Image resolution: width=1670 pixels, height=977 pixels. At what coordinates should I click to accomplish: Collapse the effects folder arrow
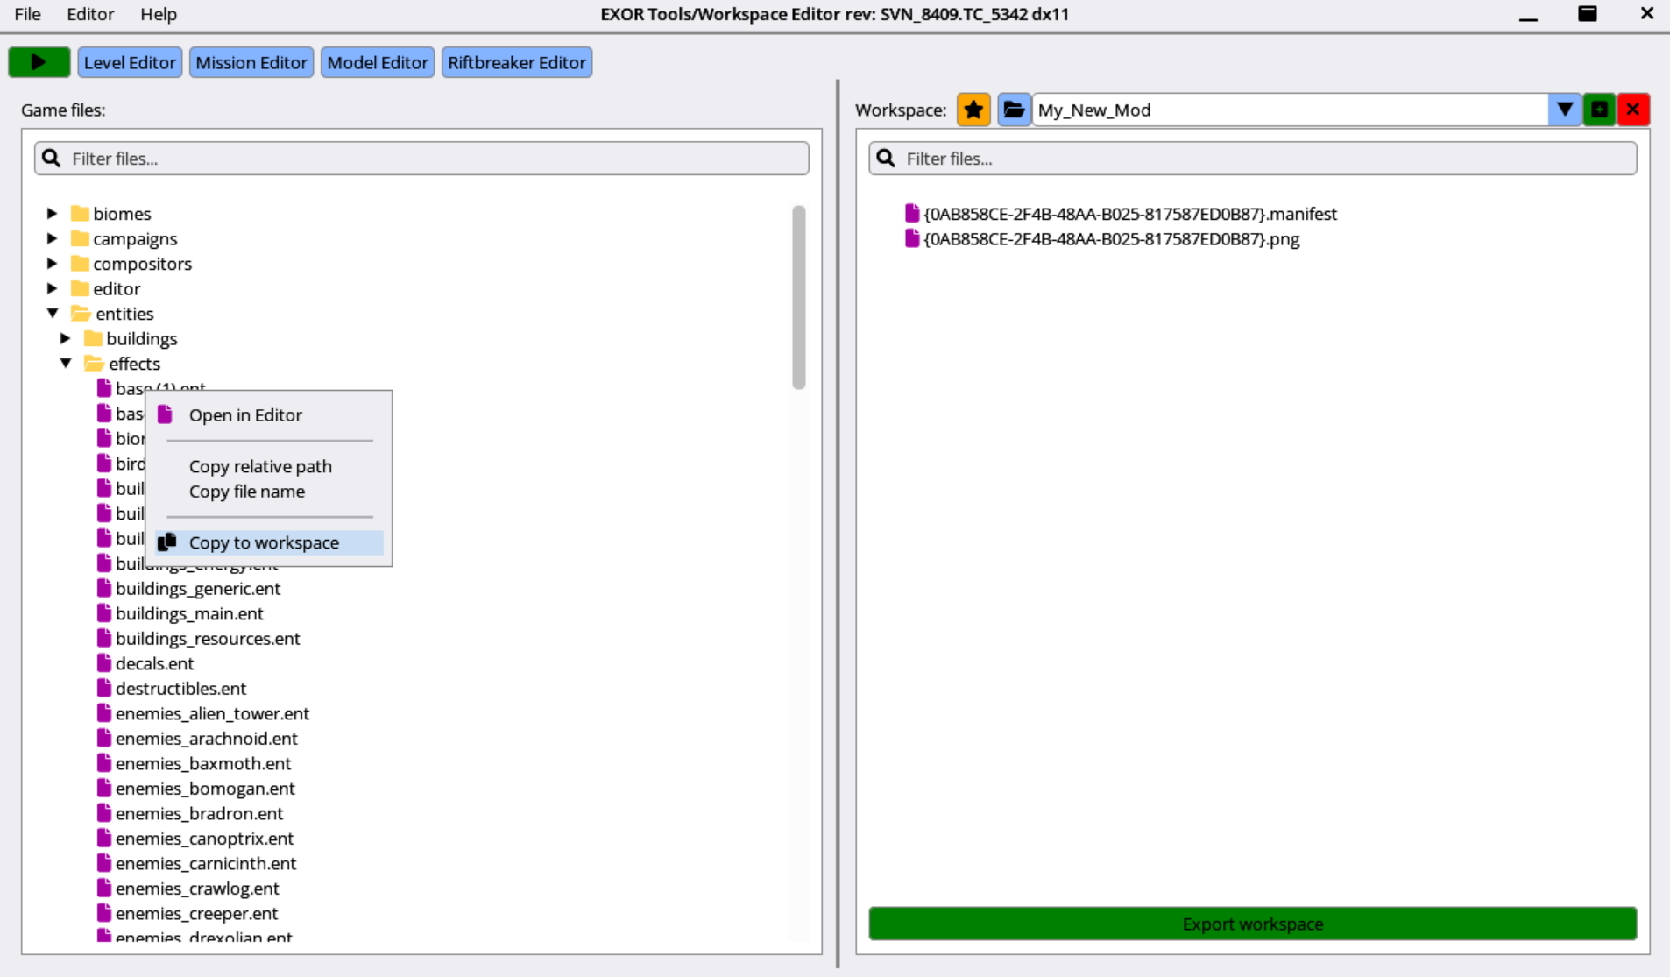66,363
